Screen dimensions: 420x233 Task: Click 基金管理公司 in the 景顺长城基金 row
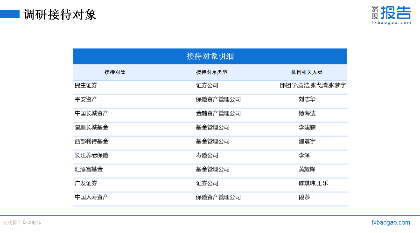click(x=213, y=127)
